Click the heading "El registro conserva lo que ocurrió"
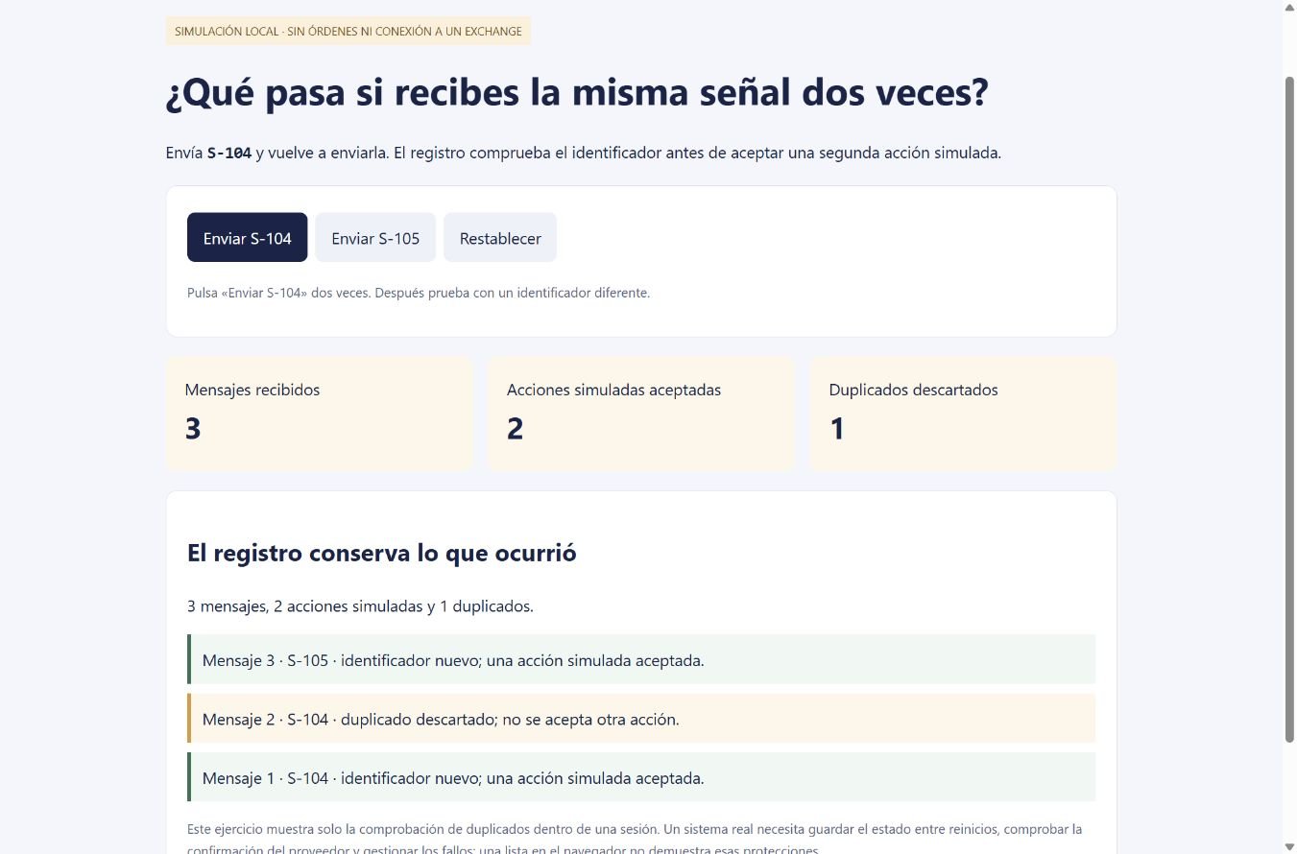 [x=382, y=553]
